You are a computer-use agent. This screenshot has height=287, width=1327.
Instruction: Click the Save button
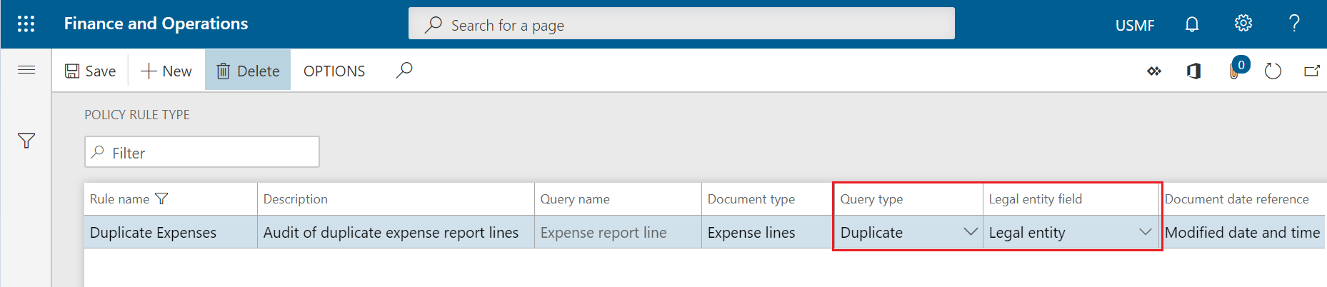90,71
